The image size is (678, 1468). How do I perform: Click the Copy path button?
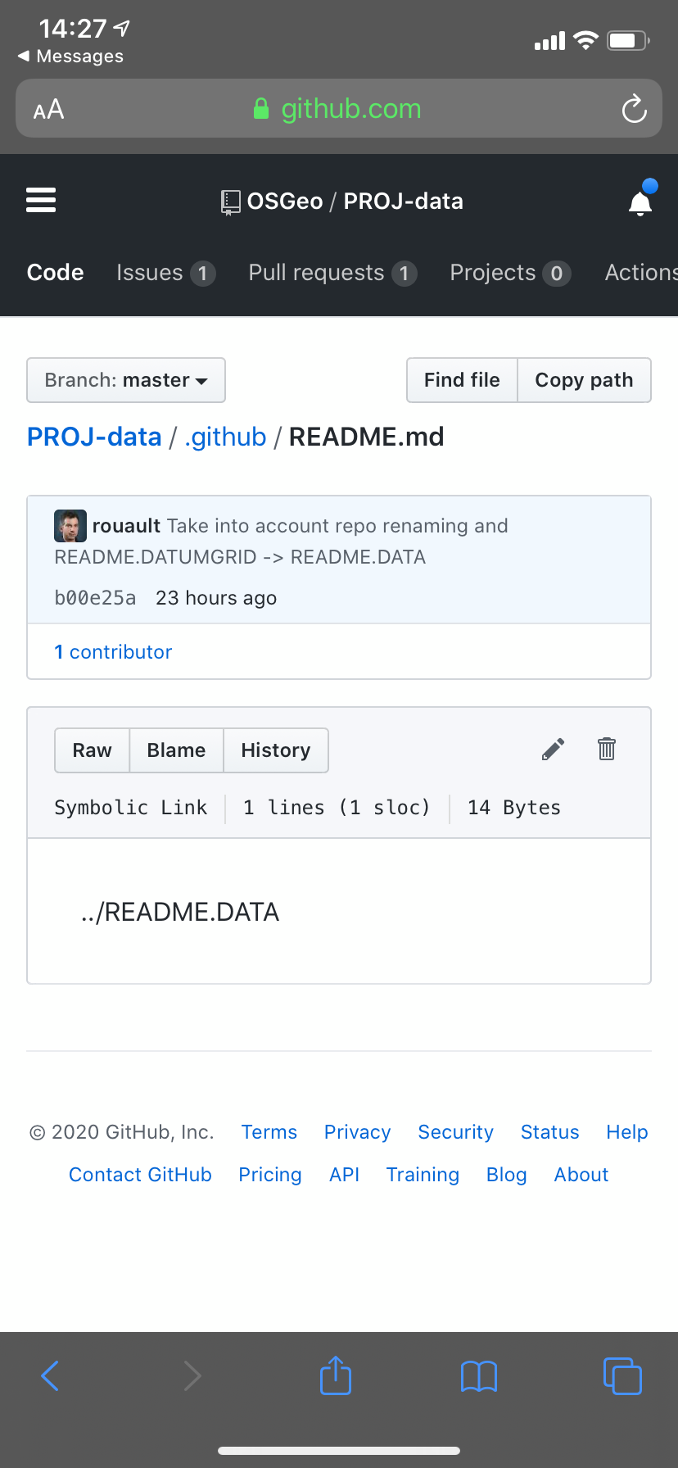[584, 379]
